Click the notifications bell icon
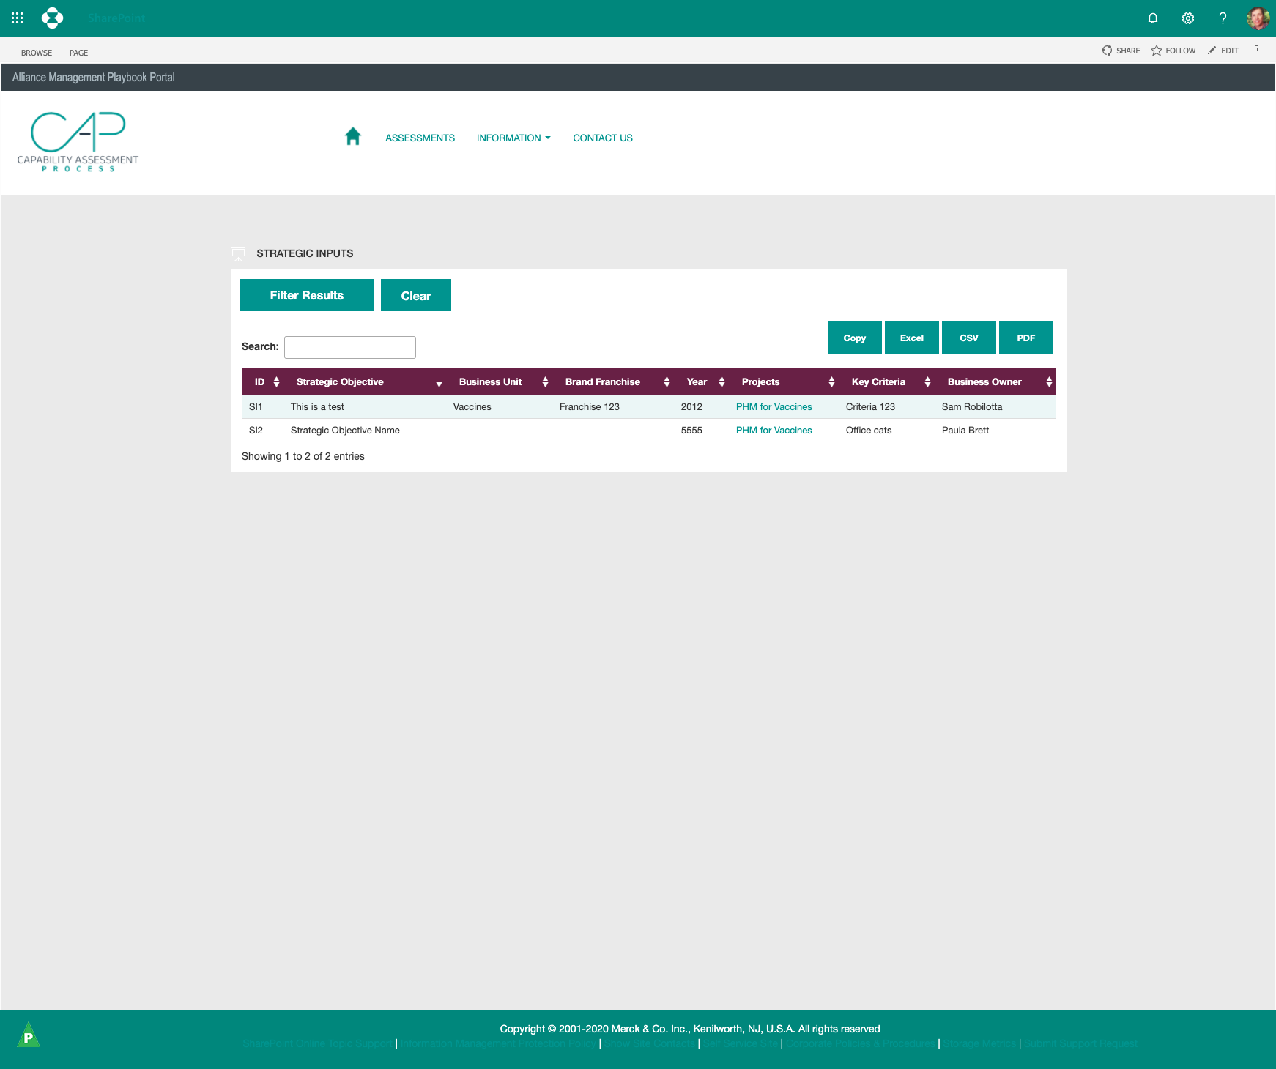The width and height of the screenshot is (1276, 1069). click(1152, 18)
